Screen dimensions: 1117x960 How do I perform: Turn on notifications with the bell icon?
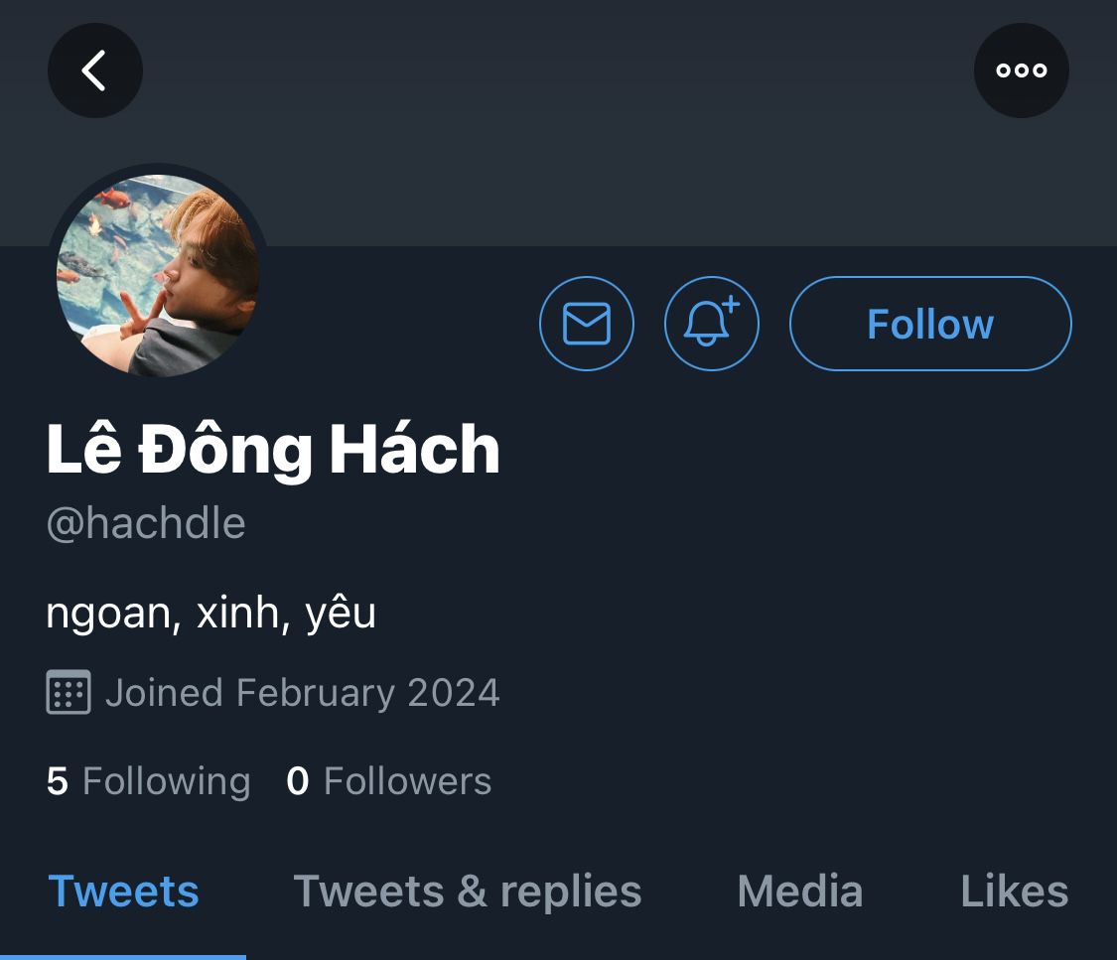pyautogui.click(x=711, y=324)
